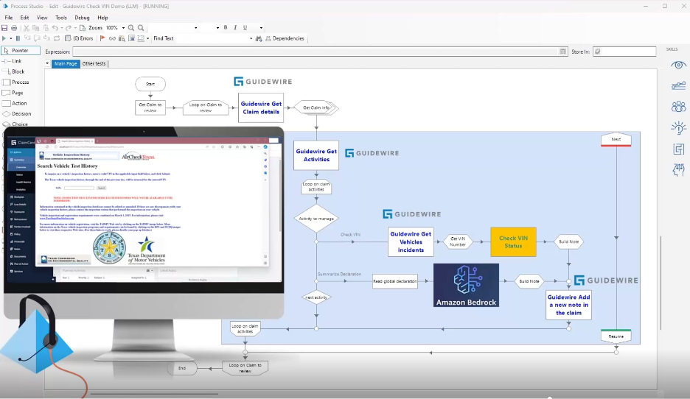This screenshot has height=399, width=690.
Task: Click the lightbulb Problem Solving skill icon
Action: coord(678,128)
